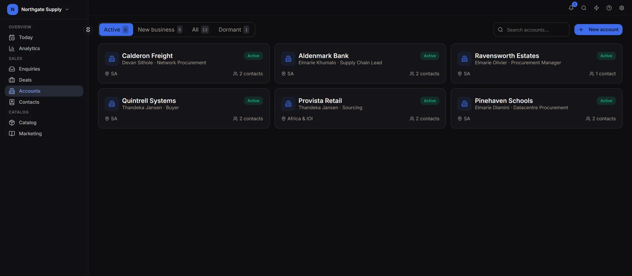
Task: Click the Quintrell Systems building icon
Action: [112, 104]
